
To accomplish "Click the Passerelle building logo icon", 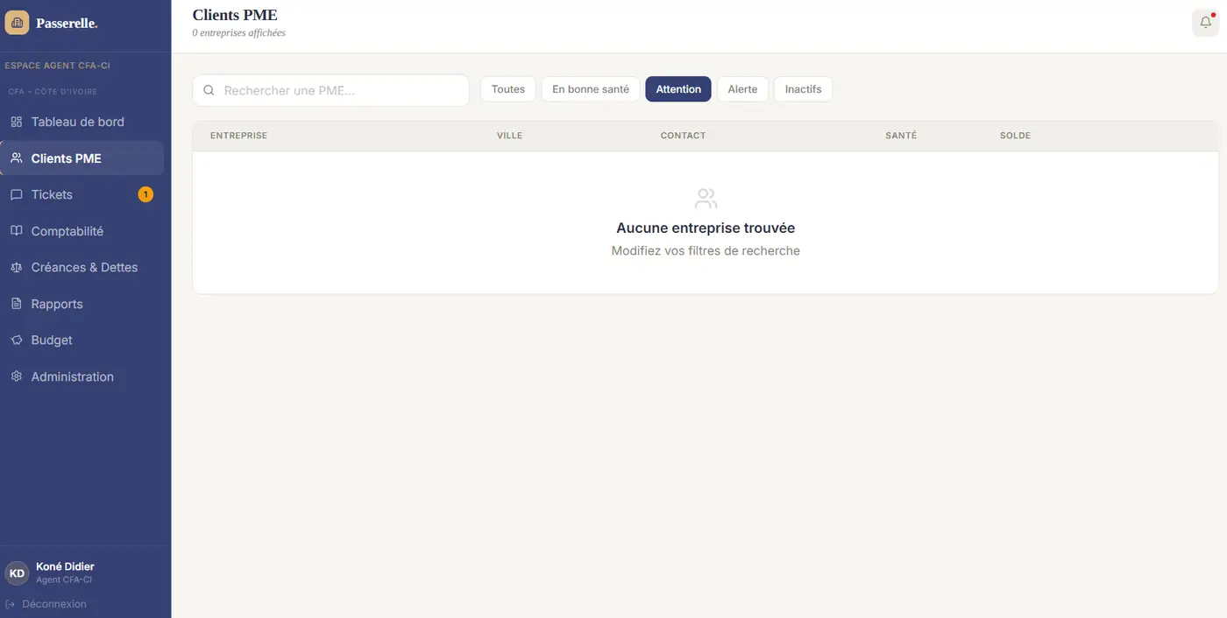I will click(17, 23).
